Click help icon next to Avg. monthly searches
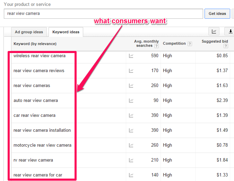Viewport: 234px width, 181px height. point(156,46)
